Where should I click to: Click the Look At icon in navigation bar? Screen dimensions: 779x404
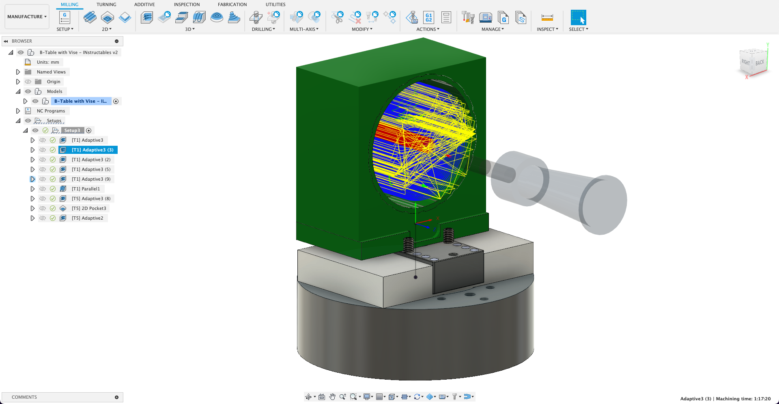[x=322, y=397]
